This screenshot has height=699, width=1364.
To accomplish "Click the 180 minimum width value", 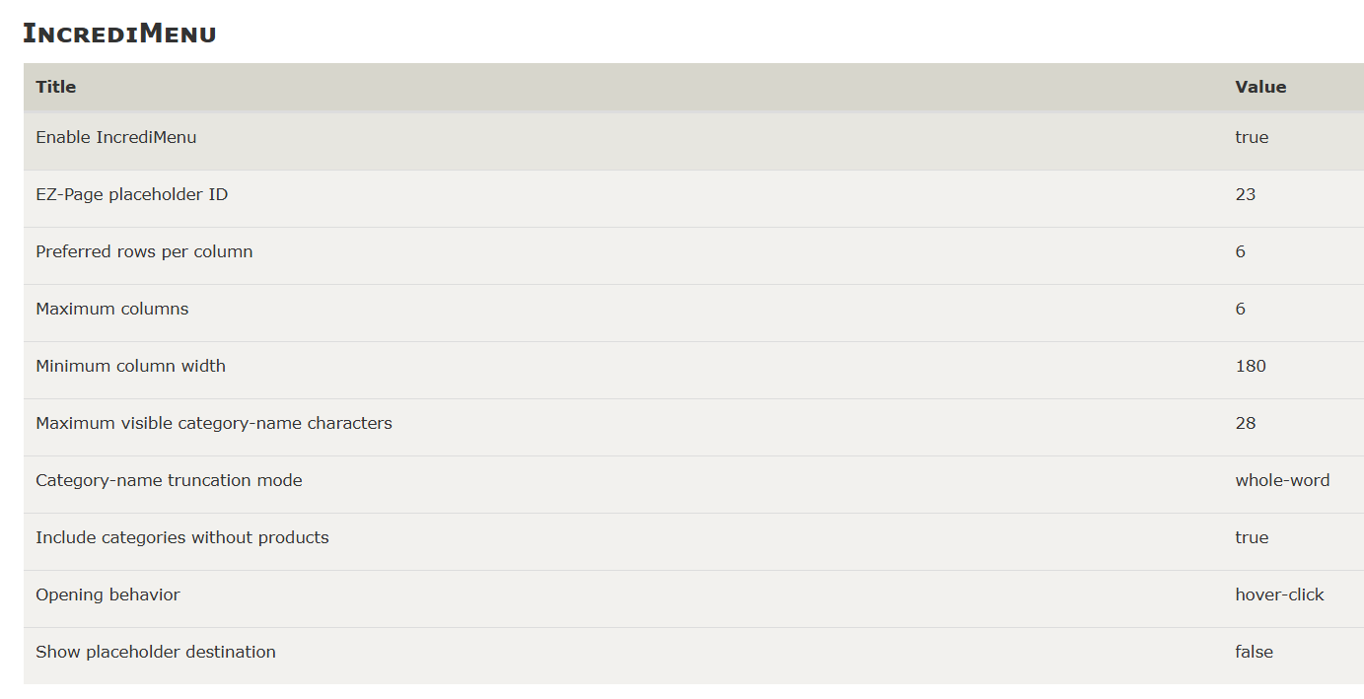I will (1251, 366).
